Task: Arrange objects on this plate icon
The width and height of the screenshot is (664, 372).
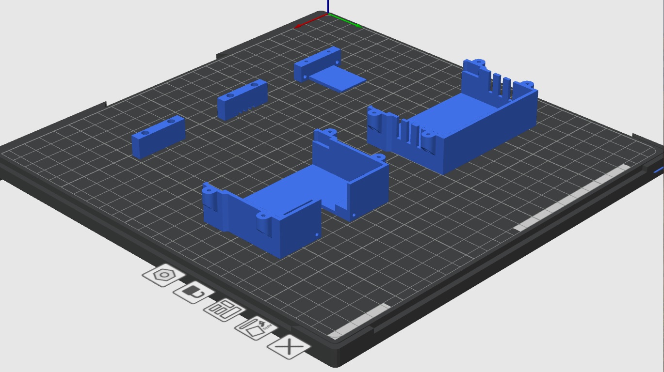Action: coord(225,309)
